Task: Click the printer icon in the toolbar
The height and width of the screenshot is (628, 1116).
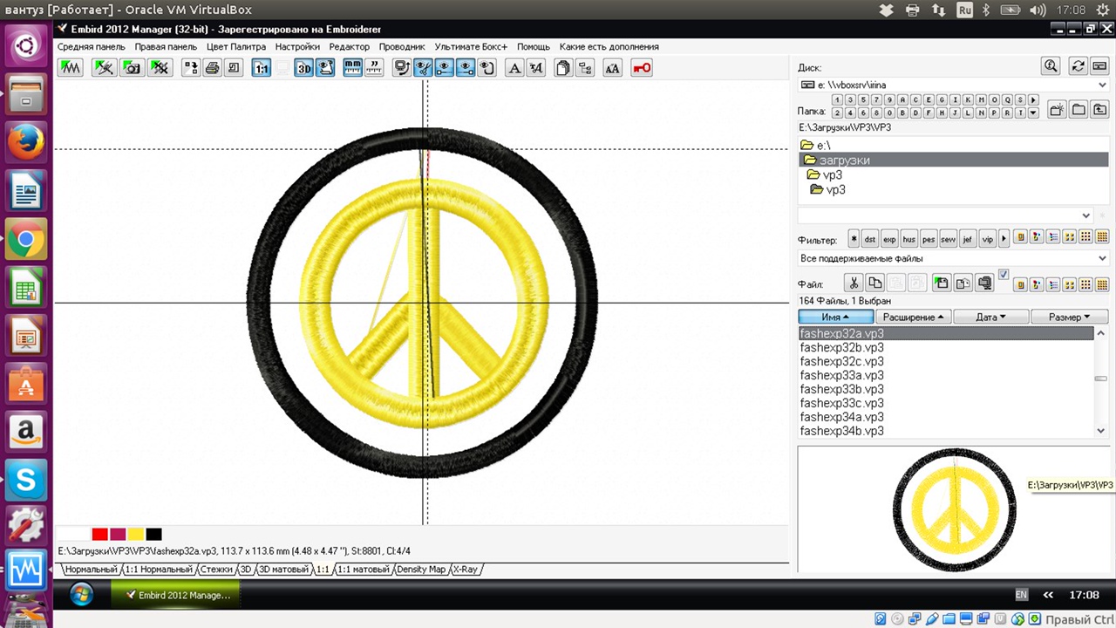Action: tap(212, 68)
